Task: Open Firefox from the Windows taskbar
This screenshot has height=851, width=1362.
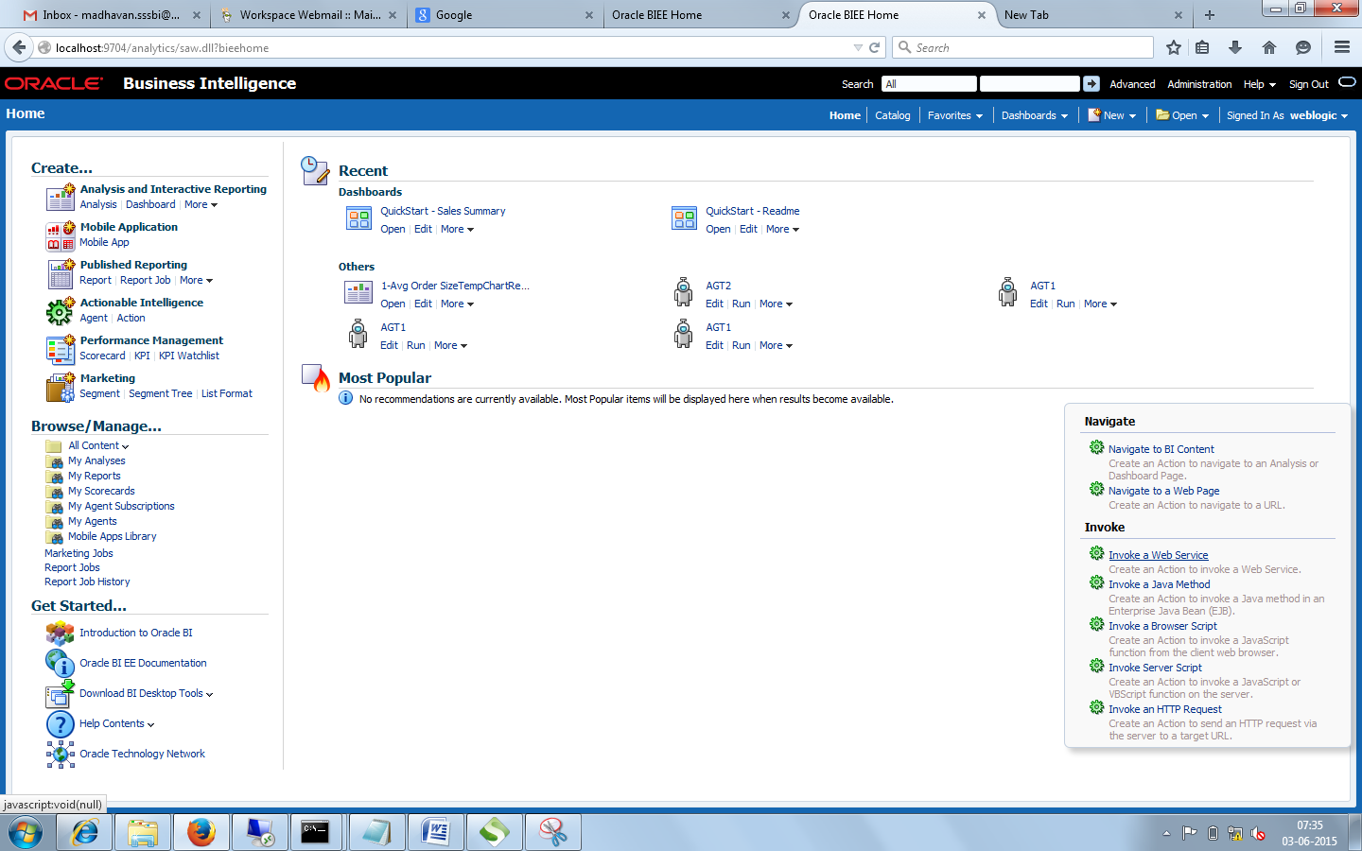Action: pos(201,832)
